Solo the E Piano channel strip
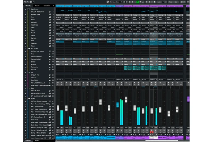Screen dimensions: 213x142 [x=70, y=83]
